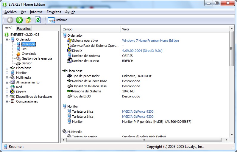Click the Multimedia speaker icon in the tree
Image resolution: width=237 pixels, height=152 pixels.
[x=13, y=77]
